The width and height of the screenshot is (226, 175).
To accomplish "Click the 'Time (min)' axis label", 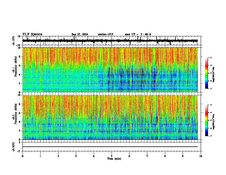I will [114, 159].
